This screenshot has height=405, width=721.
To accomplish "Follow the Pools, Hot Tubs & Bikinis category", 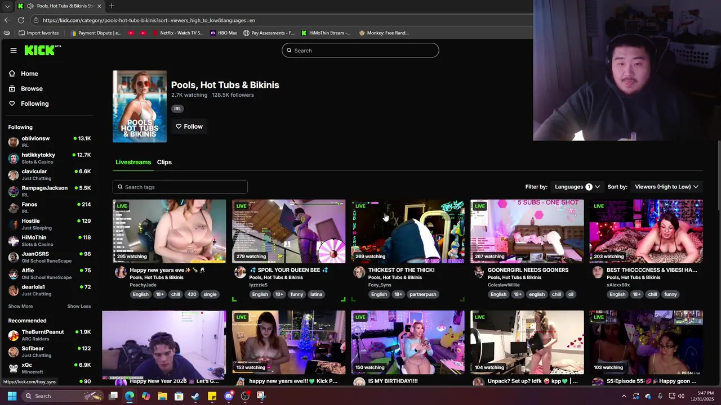I will tap(189, 127).
